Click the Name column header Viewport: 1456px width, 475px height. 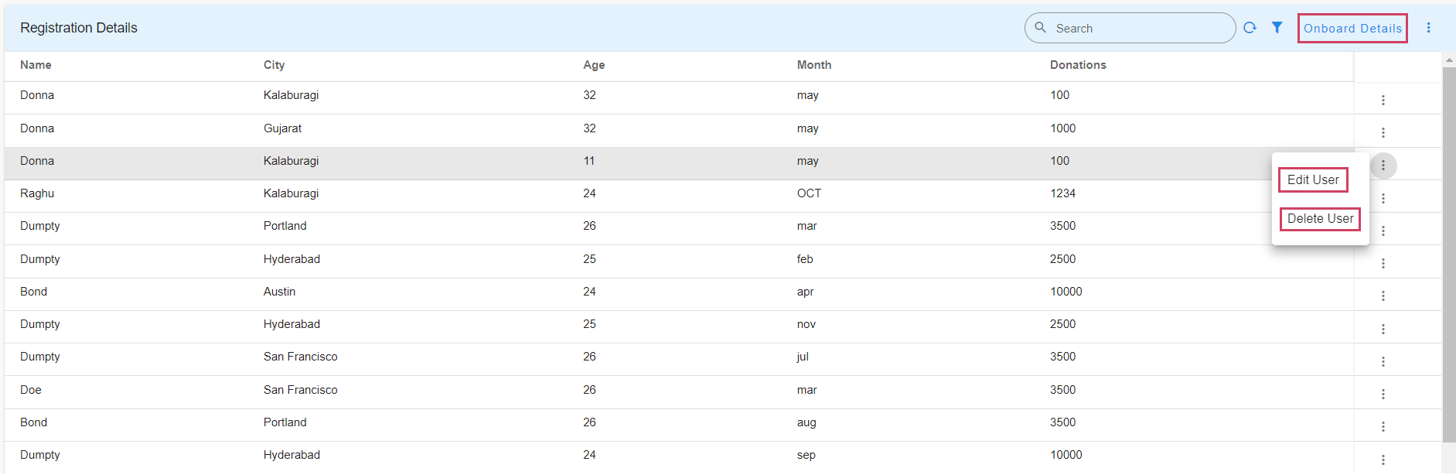click(x=36, y=65)
